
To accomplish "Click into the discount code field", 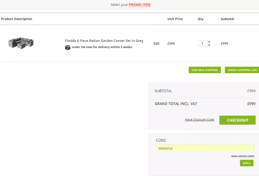I will pos(205,148).
